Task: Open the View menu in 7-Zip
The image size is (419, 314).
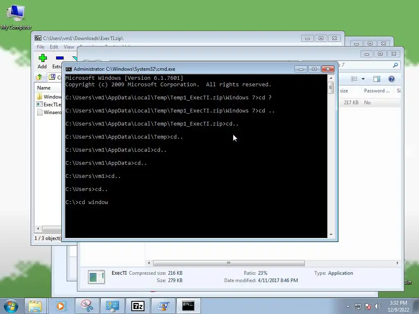Action: click(x=69, y=47)
